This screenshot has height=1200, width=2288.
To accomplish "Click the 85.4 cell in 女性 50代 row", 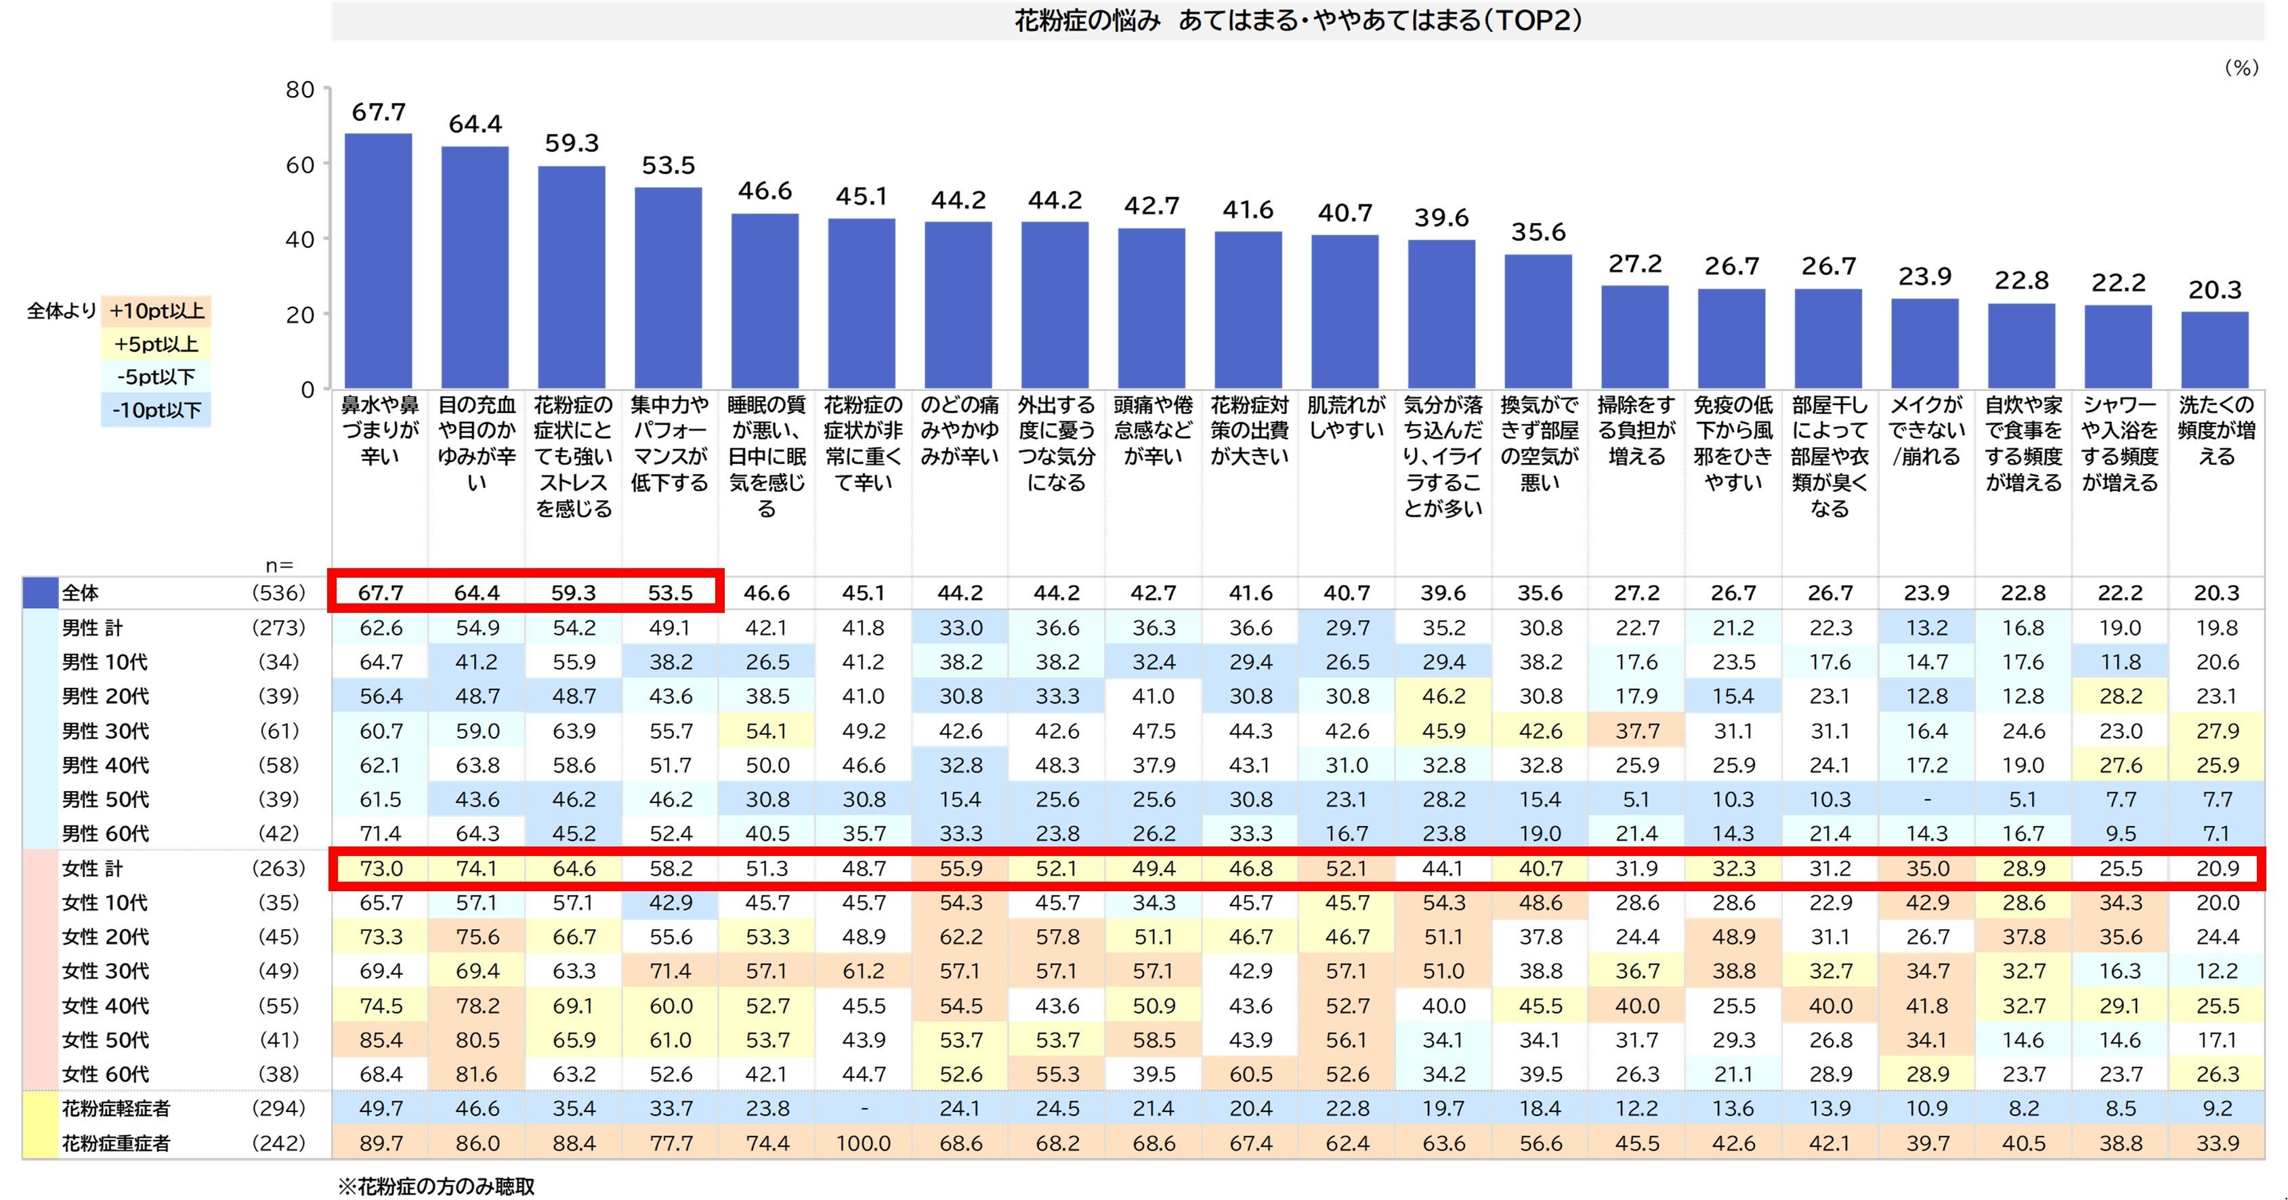I will click(x=381, y=1040).
